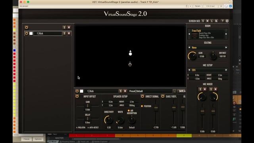Solo the right mic in Mic Mixer
The image size is (254, 143).
211,89
